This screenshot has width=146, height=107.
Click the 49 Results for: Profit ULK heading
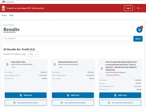point(19,50)
